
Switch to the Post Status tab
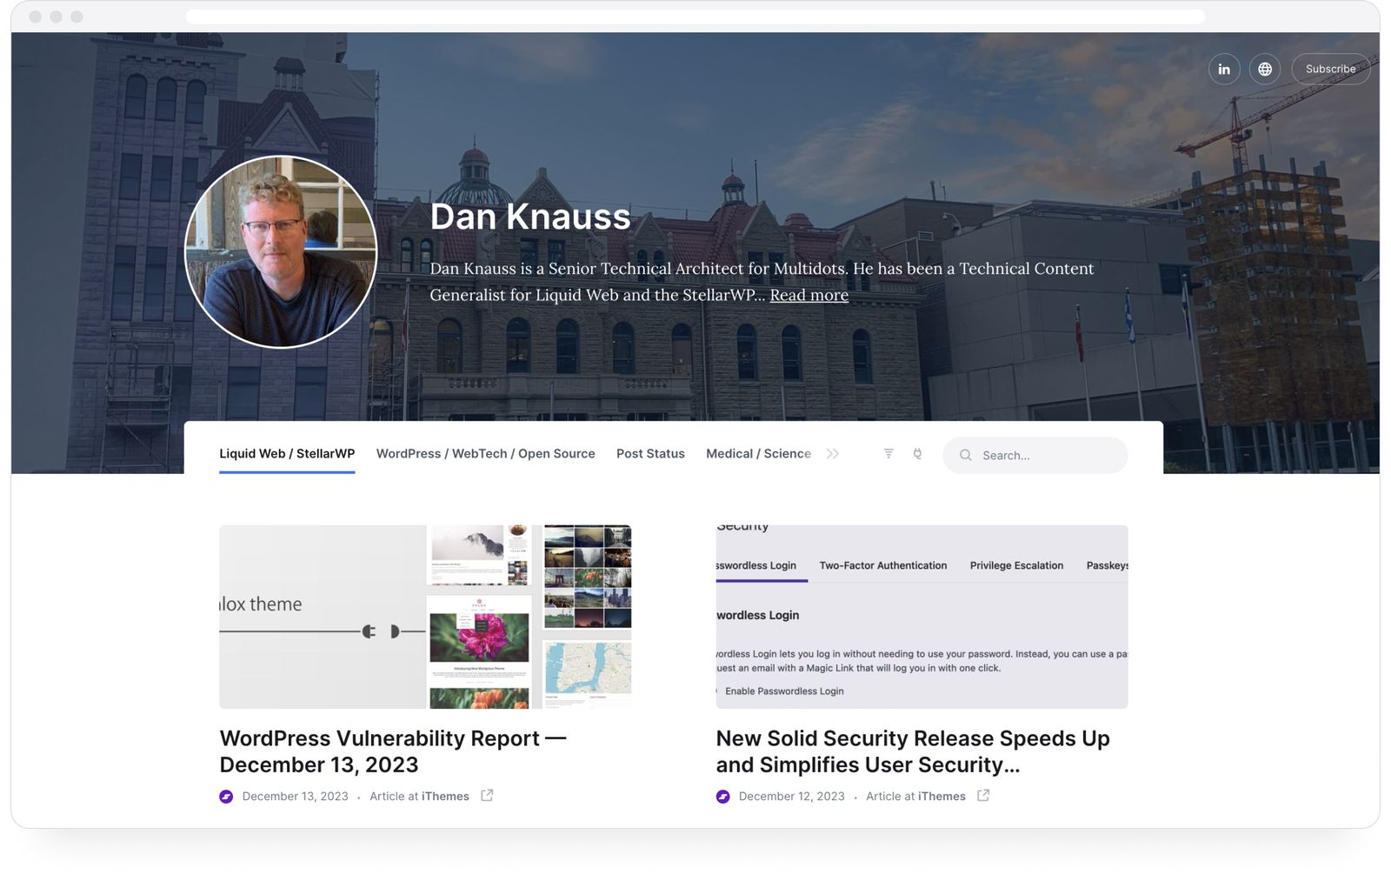(x=650, y=453)
